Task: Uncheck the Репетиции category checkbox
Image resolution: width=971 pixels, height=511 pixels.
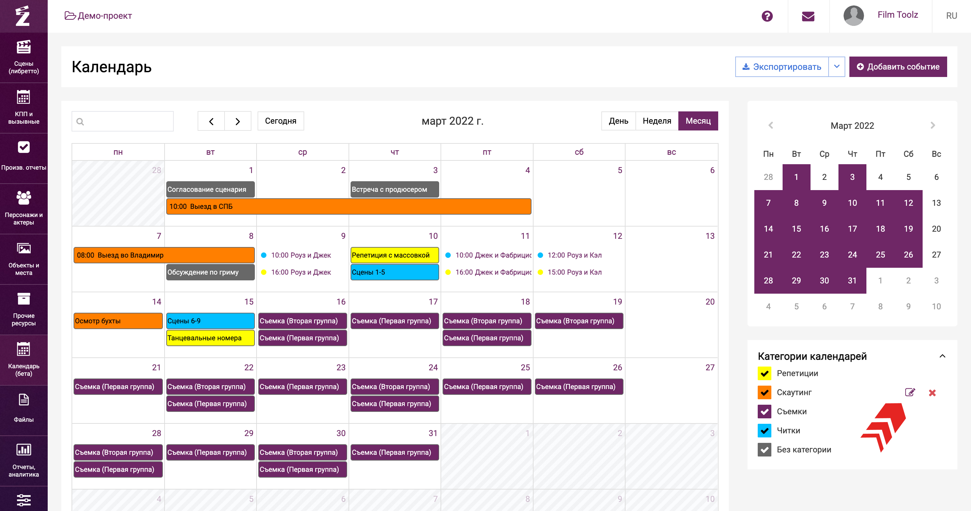Action: 764,373
